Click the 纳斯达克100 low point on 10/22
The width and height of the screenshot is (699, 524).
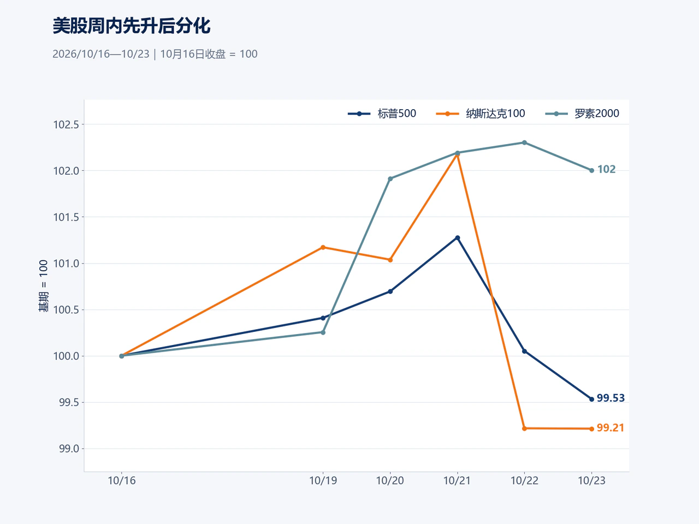click(x=524, y=428)
